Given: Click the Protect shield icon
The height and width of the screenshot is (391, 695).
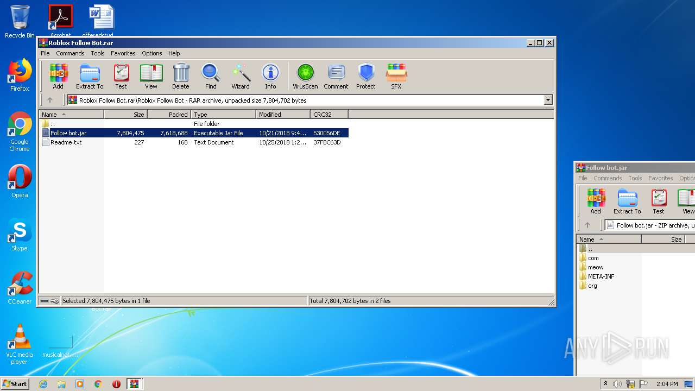Looking at the screenshot, I should point(366,77).
